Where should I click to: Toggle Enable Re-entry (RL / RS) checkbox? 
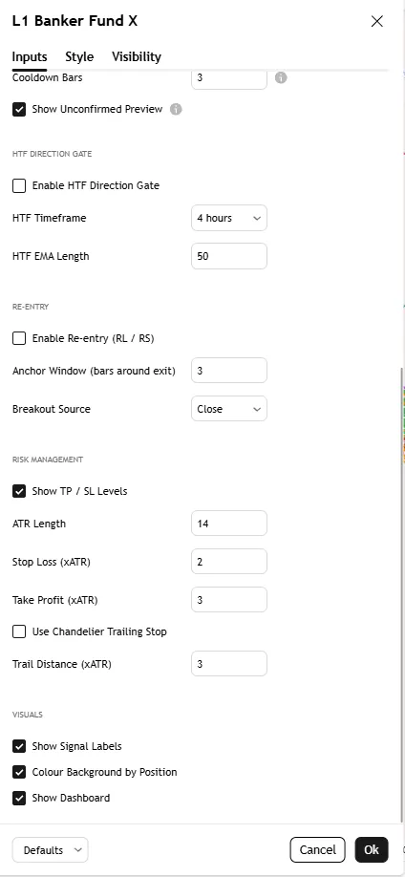[19, 338]
